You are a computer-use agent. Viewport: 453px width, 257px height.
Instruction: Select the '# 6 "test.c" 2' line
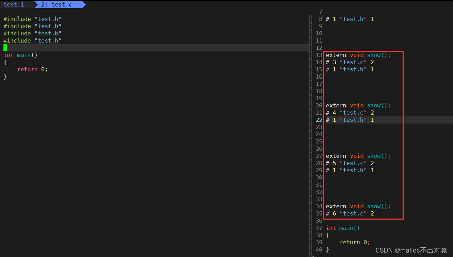point(350,213)
